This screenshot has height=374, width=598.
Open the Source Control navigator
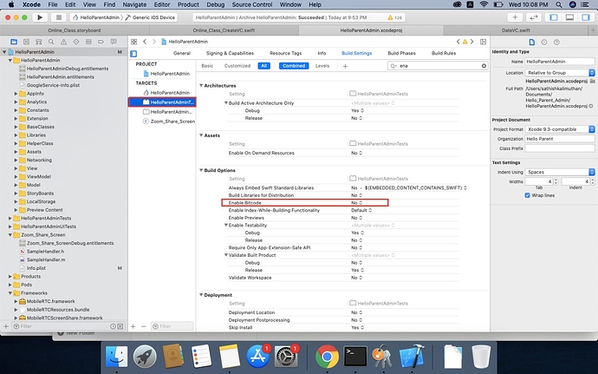click(26, 42)
